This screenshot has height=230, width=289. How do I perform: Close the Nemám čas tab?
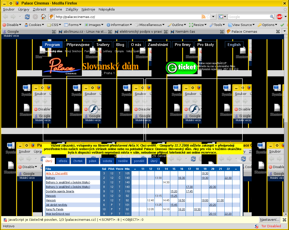[x=222, y=32]
